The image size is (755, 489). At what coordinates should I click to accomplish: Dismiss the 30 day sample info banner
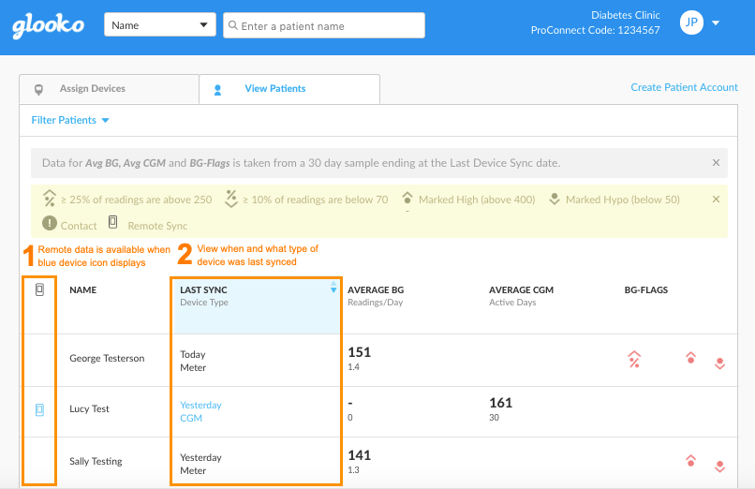pyautogui.click(x=716, y=163)
